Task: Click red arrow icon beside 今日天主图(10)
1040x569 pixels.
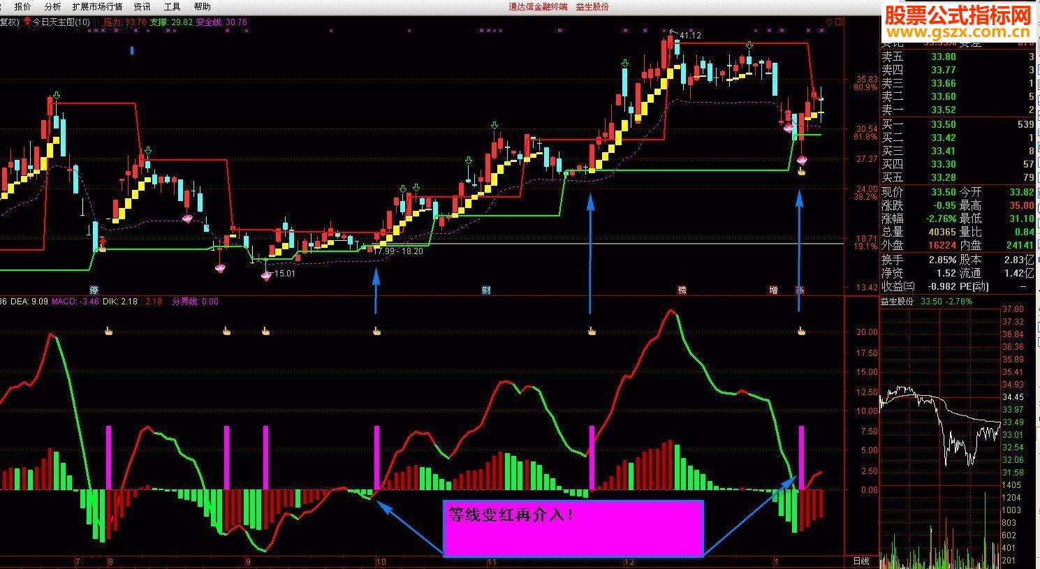Action: tap(27, 22)
